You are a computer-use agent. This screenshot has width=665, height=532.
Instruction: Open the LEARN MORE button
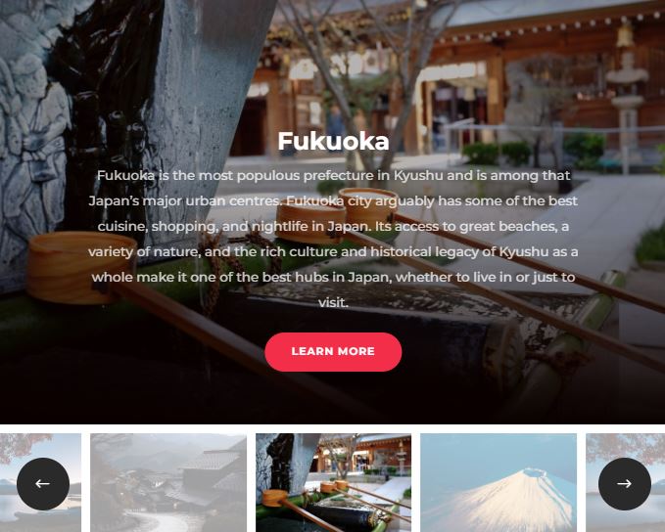click(x=333, y=351)
